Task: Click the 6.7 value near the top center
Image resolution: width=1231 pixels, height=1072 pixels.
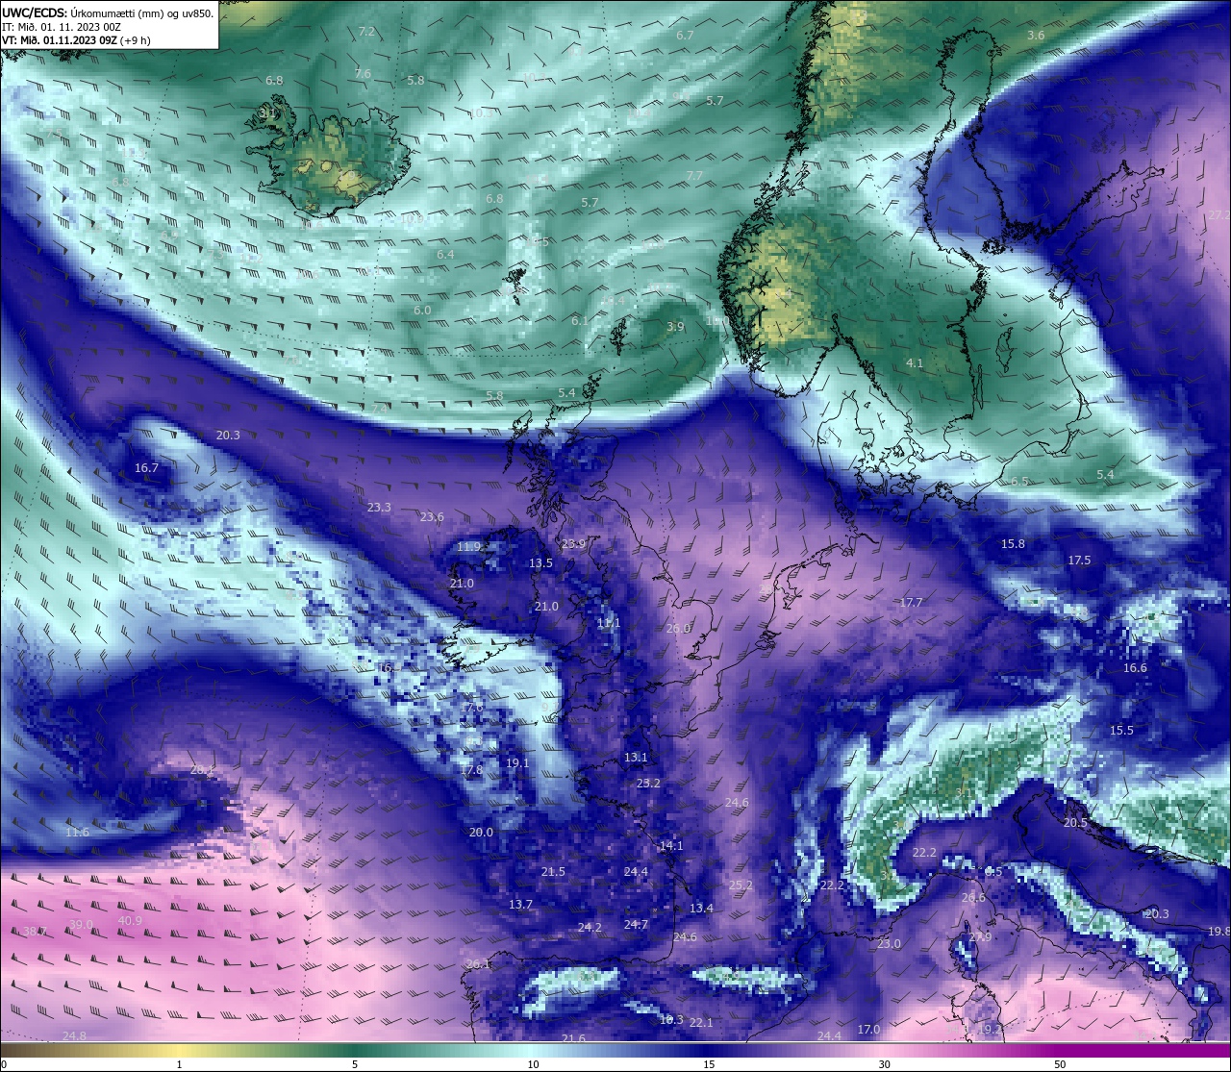Action: pos(685,35)
